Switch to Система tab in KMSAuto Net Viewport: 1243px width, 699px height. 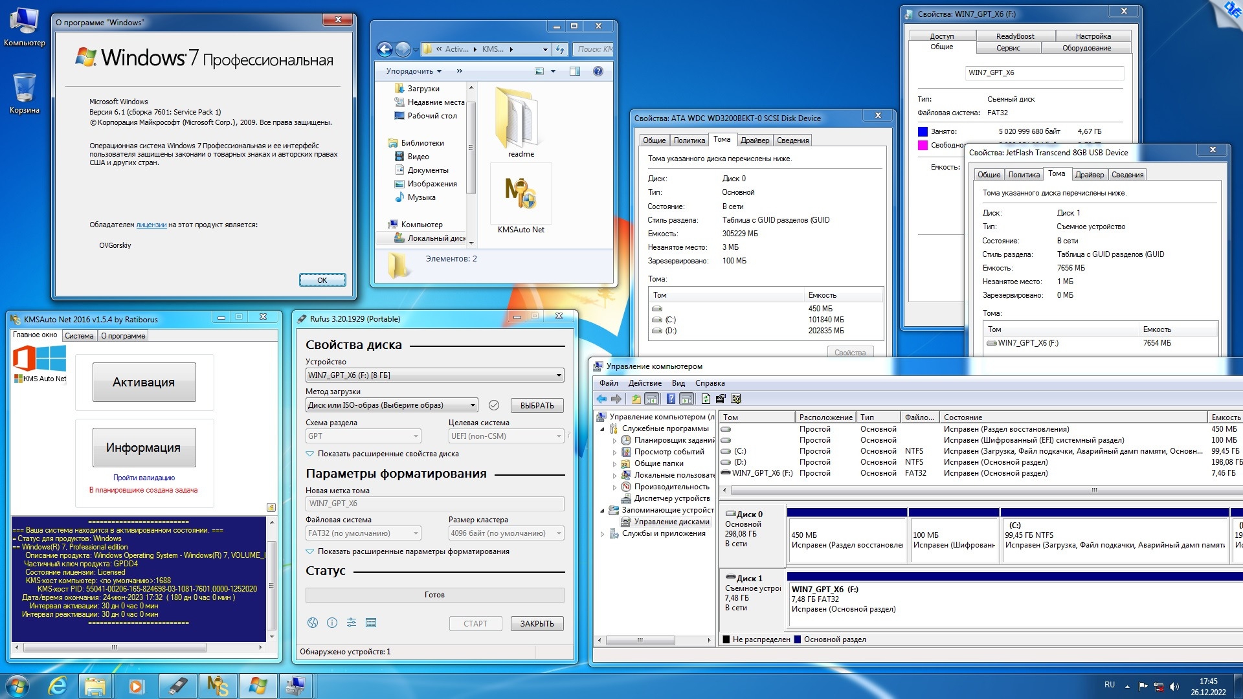click(79, 336)
